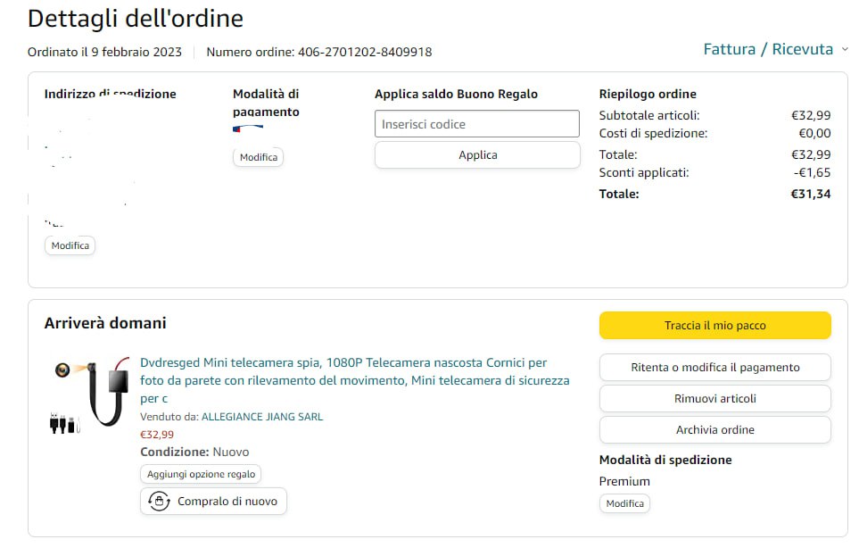
Task: Click the payment card icon
Action: (x=248, y=129)
